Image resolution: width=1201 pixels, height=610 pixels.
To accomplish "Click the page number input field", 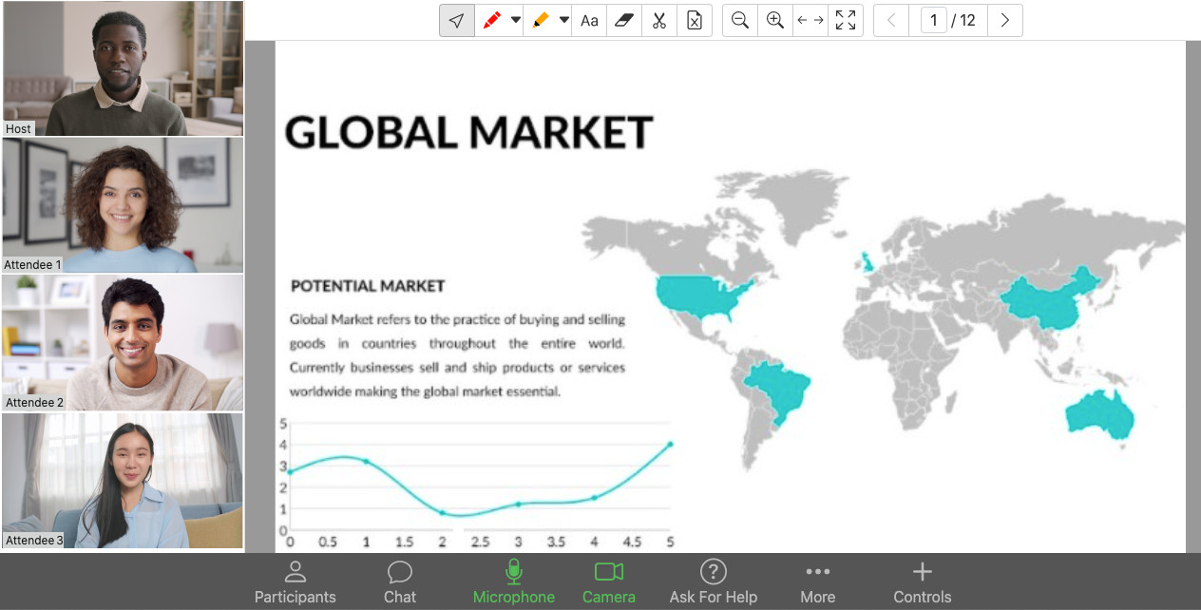I will point(934,20).
